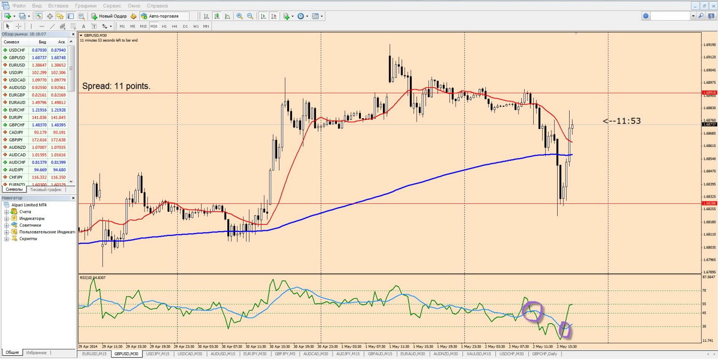This screenshot has width=718, height=359.
Task: Switch chart to line chart
Action: [227, 16]
